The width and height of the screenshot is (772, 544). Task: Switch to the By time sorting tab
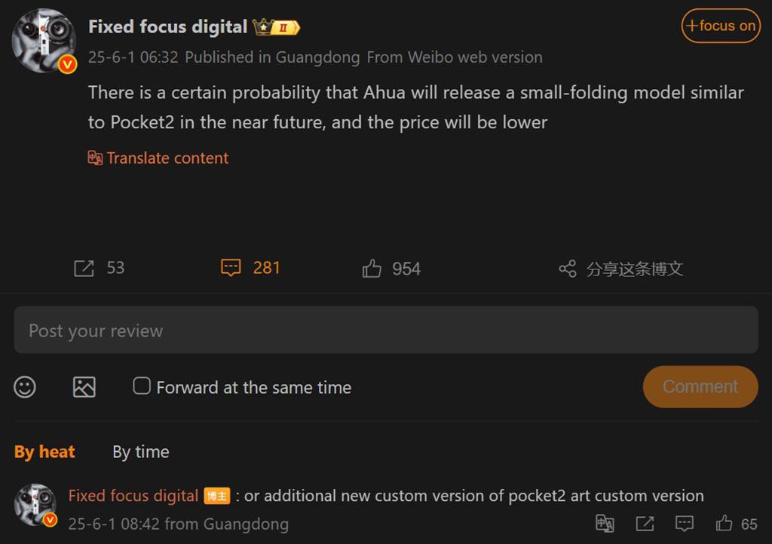pyautogui.click(x=141, y=452)
